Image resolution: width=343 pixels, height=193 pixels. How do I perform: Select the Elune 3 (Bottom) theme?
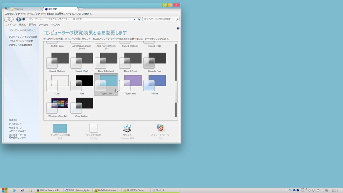click(106, 62)
